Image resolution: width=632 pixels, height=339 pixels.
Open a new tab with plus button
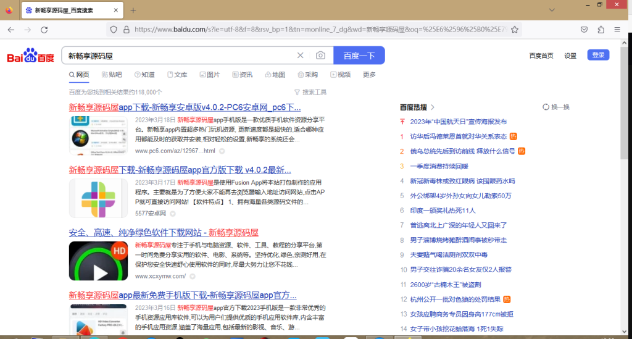click(133, 10)
